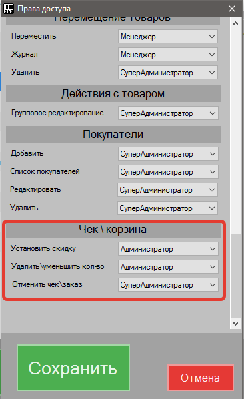
Task: Click the Установить скидку label
Action: (43, 248)
